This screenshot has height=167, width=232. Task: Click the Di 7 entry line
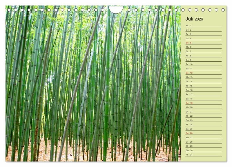(x=203, y=51)
